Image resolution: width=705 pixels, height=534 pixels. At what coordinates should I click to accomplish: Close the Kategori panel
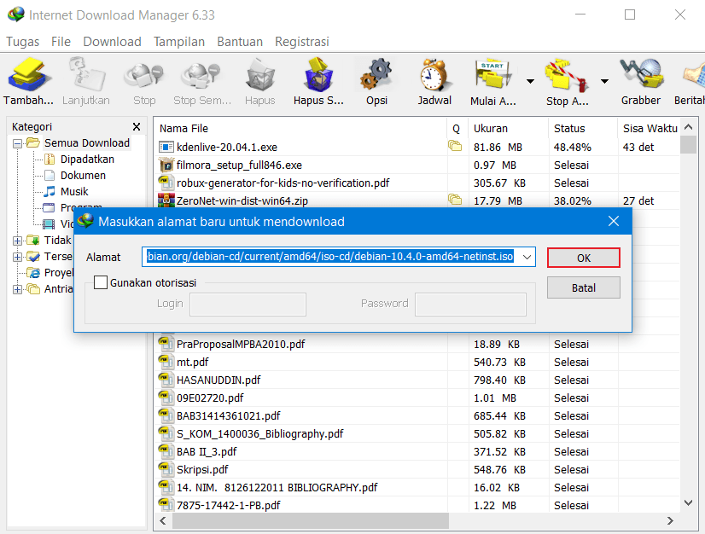pyautogui.click(x=137, y=127)
